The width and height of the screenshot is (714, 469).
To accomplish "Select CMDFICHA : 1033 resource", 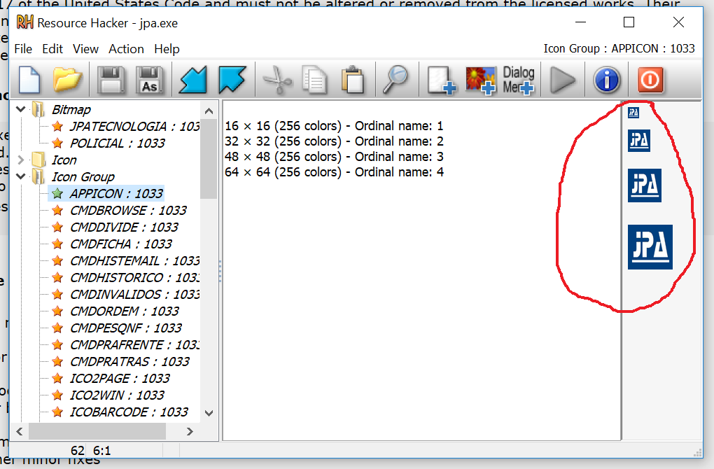I will [x=120, y=244].
